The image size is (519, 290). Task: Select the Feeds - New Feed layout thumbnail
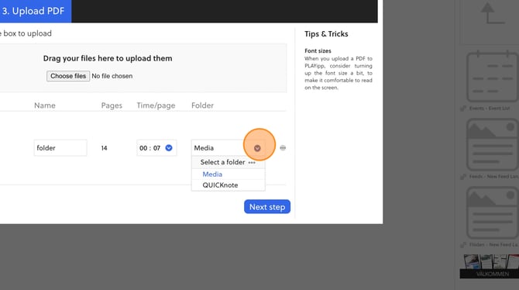492,145
